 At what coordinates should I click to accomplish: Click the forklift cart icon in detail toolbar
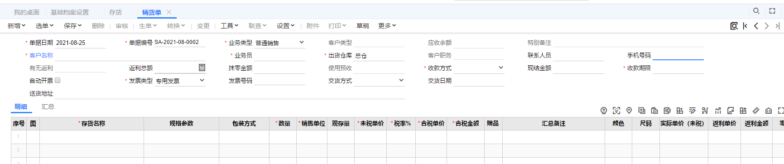pyautogui.click(x=705, y=111)
